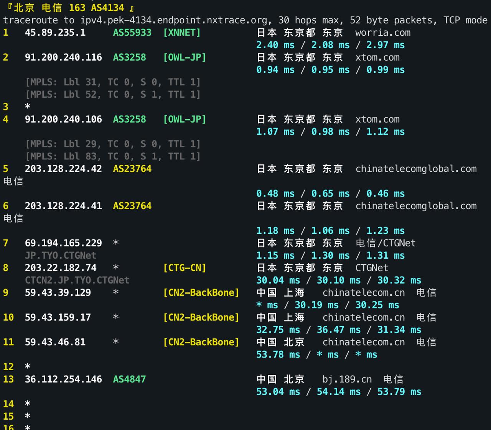The image size is (491, 430).
Task: Click the [CN2-BackBone] tag on hop 11
Action: 201,342
